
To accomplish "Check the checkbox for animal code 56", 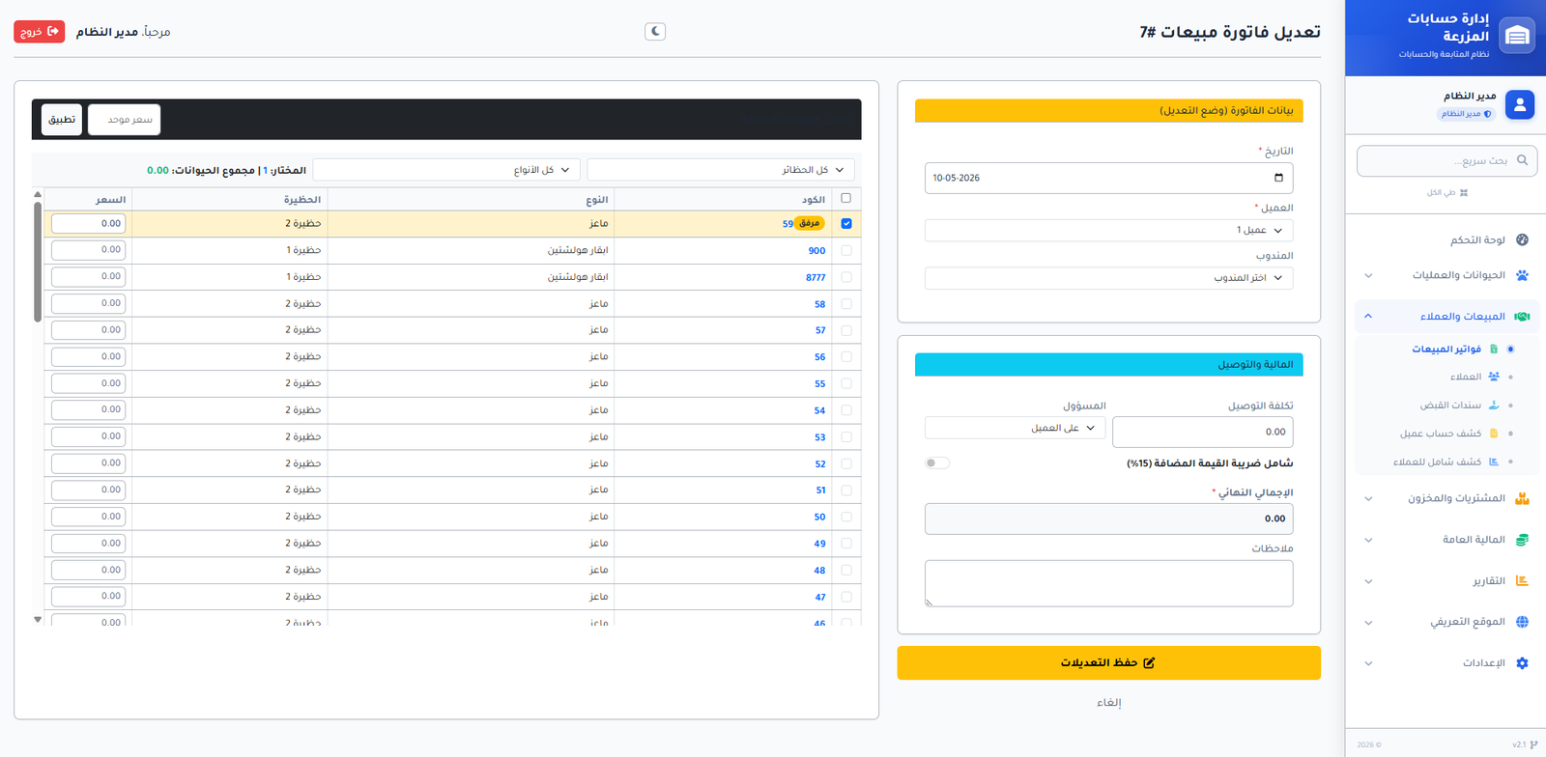I will [846, 356].
